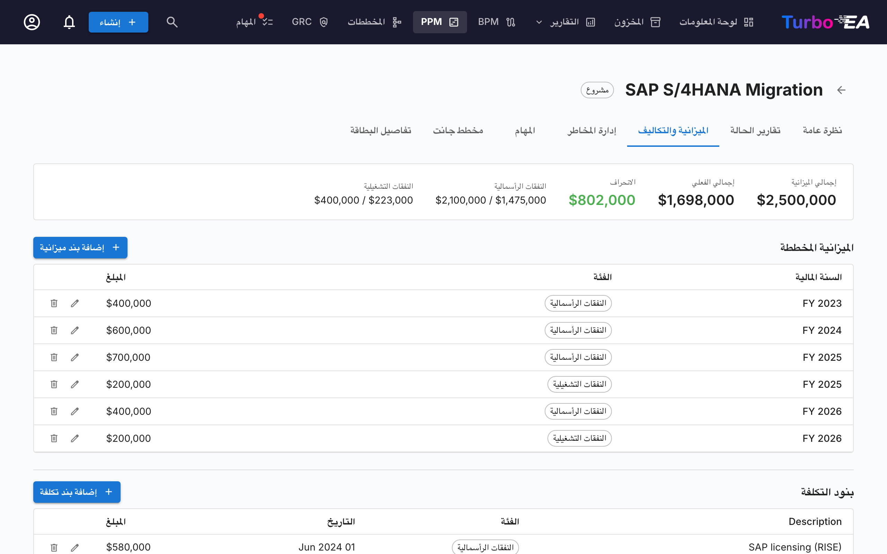Delete the FY 2026 $400,000 budget row
Screen dimensions: 887x554
tap(54, 411)
